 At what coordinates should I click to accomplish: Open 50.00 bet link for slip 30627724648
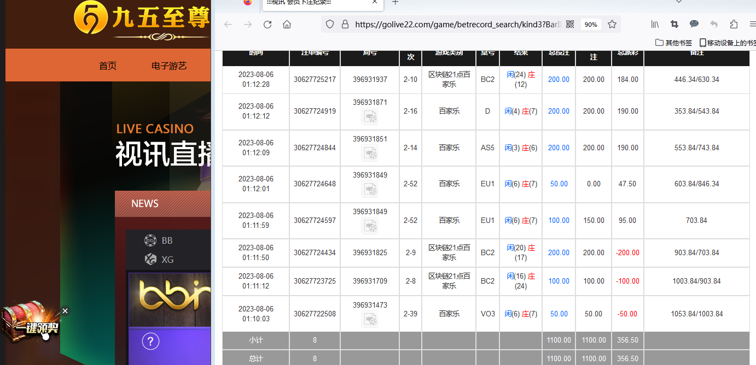[559, 184]
